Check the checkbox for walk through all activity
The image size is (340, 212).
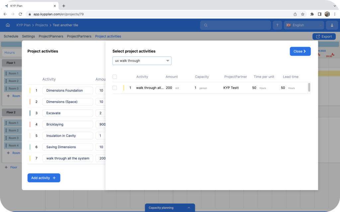pos(115,88)
